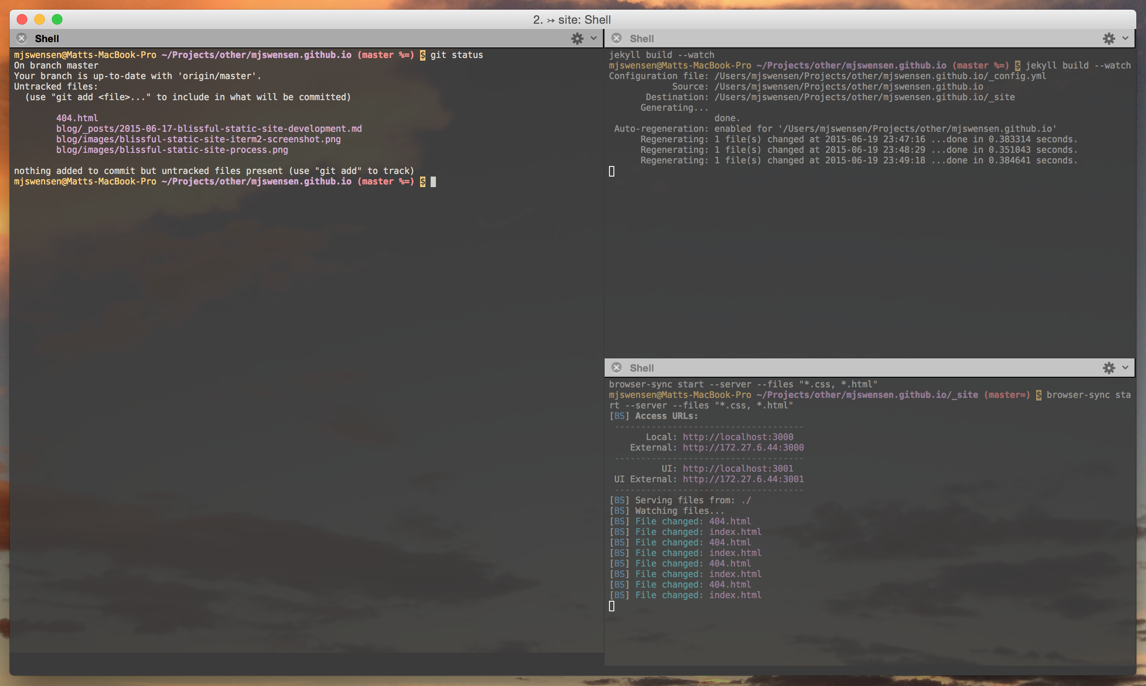Click the blissful-static-site-development.md file path
Image resolution: width=1146 pixels, height=686 pixels.
[x=209, y=129]
